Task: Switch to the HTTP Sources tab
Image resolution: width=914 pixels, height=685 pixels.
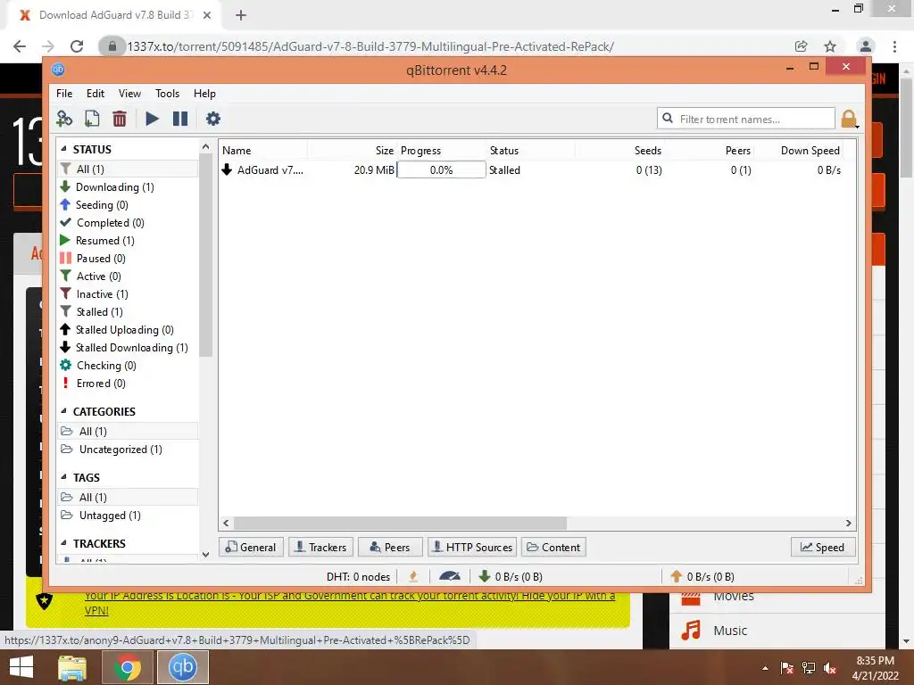Action: tap(472, 547)
